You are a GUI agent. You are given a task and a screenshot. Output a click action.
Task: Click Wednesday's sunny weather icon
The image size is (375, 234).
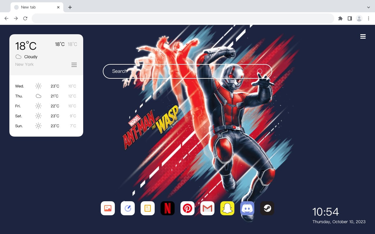(38, 86)
